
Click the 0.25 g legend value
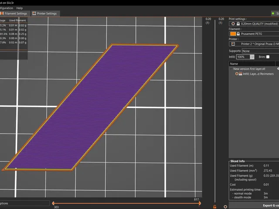click(x=23, y=34)
